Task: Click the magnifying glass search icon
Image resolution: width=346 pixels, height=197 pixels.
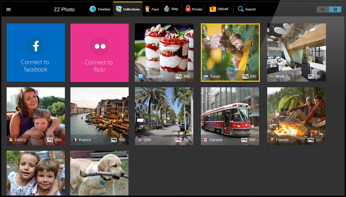Action: [x=240, y=9]
